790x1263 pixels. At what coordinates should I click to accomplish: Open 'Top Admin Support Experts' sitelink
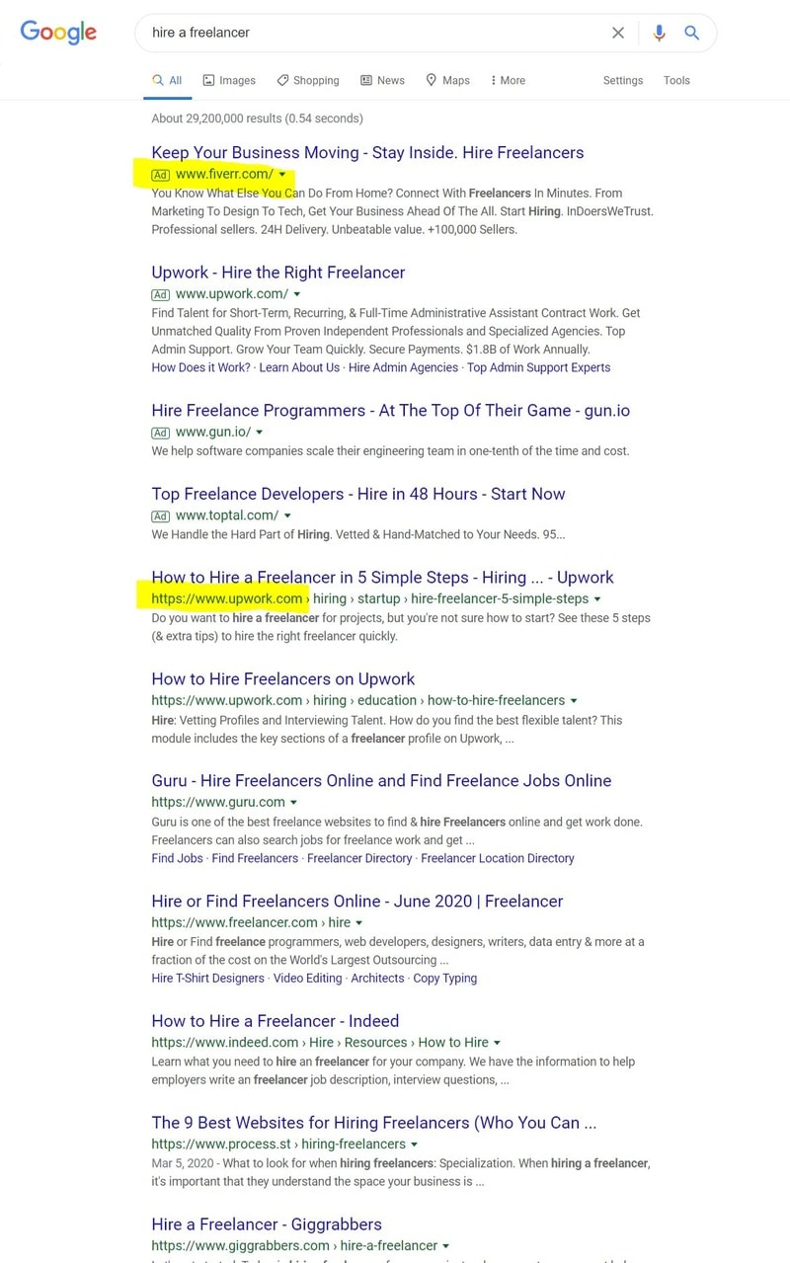538,367
